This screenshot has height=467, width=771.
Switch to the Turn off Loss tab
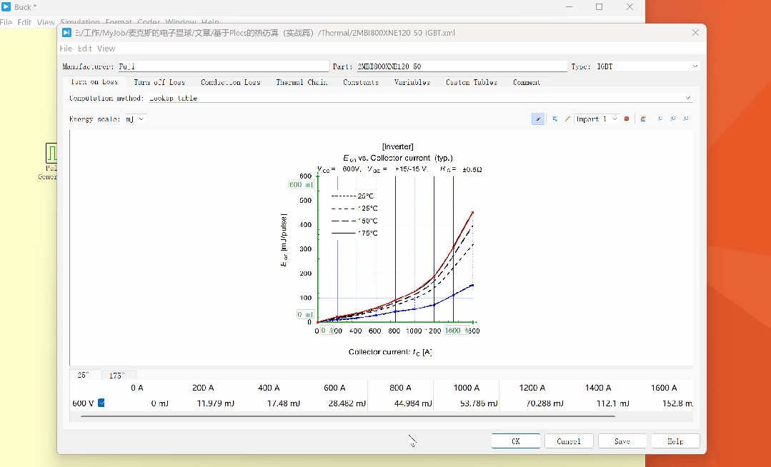(x=159, y=82)
